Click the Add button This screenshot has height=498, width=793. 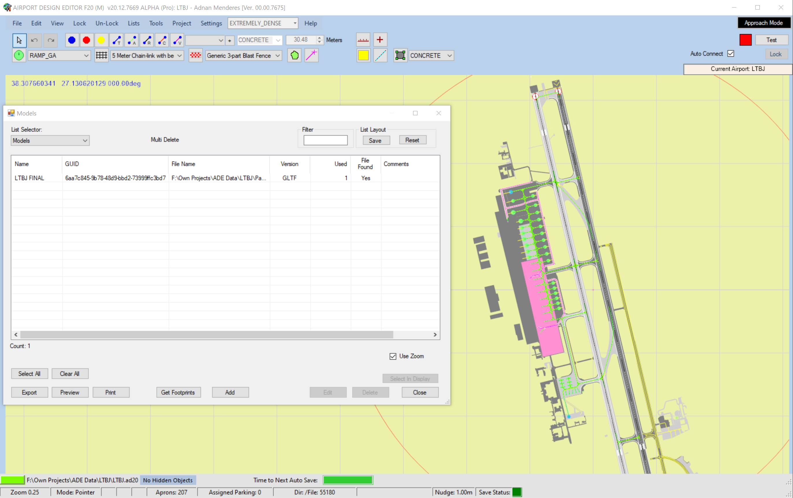(230, 393)
